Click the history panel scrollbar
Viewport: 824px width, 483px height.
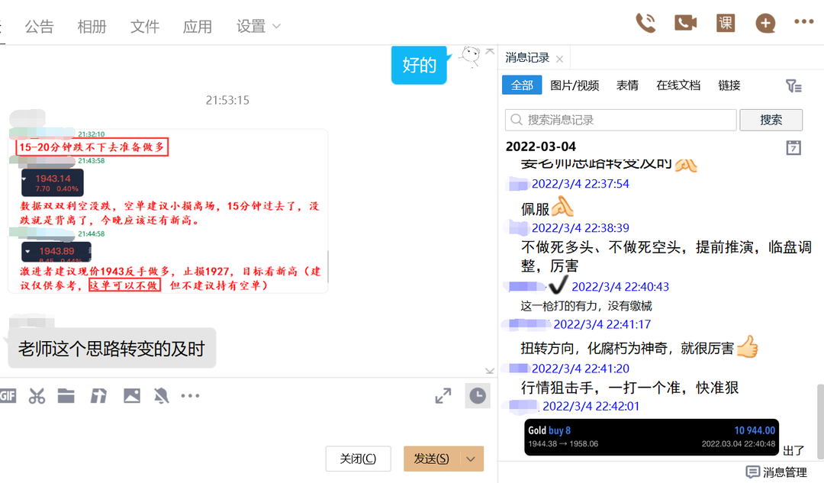tap(819, 420)
